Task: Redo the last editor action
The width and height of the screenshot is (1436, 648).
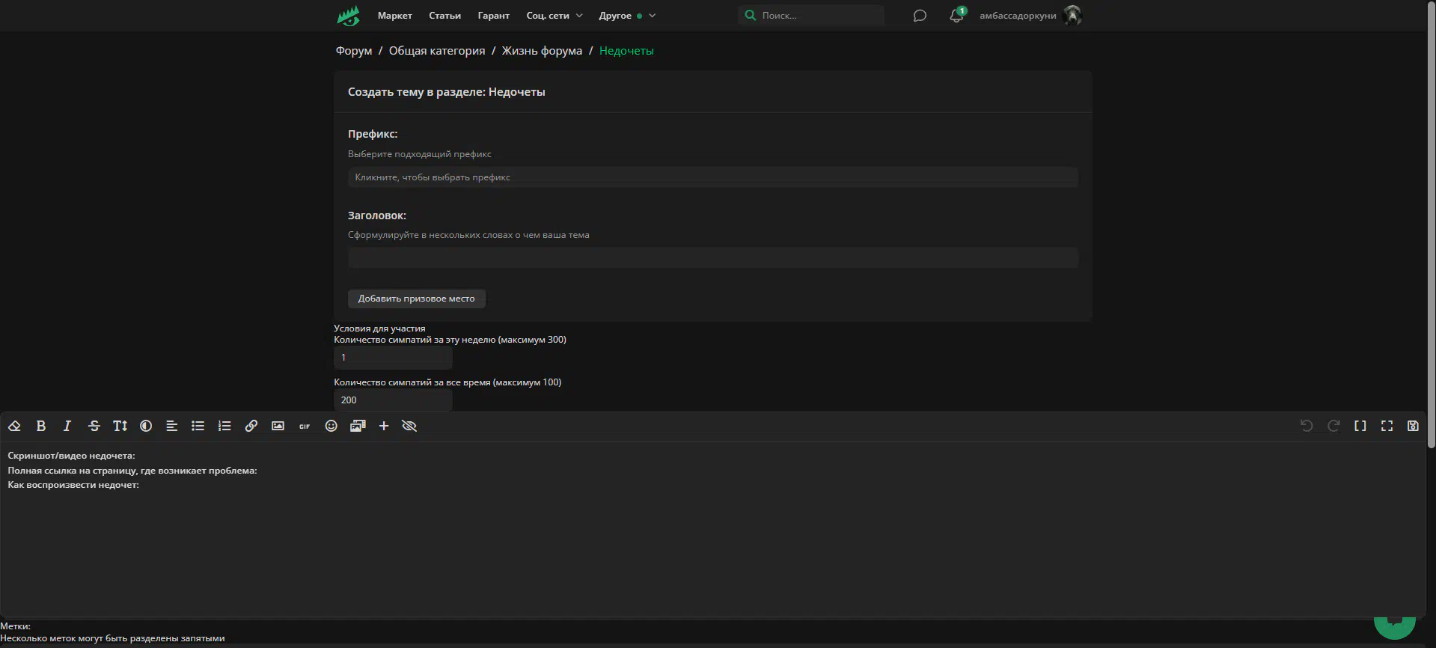Action: [x=1333, y=426]
